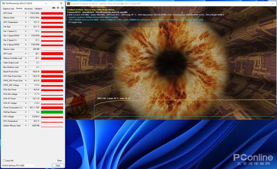Click the Board Power Draw value 168.8 W
The image size is (277, 169).
pyautogui.click(x=34, y=72)
